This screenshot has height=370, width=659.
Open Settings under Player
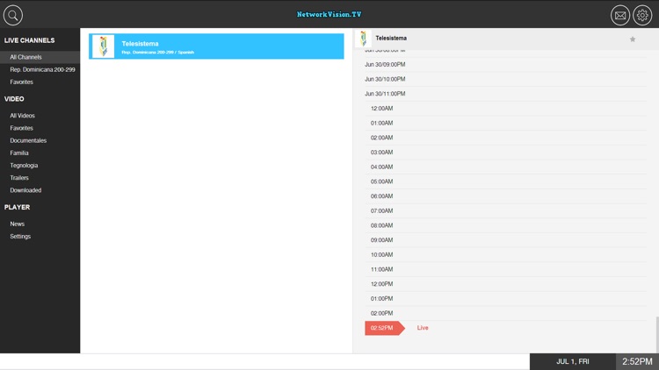point(20,236)
